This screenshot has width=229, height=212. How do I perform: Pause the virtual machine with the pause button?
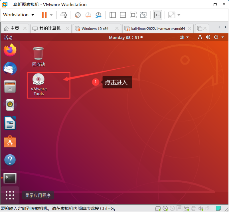coord(44,15)
